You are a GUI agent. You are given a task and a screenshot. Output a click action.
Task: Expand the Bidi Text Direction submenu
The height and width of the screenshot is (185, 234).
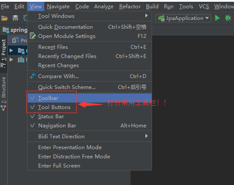pos(89,136)
